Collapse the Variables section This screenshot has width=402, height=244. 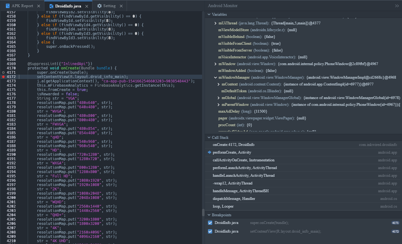click(209, 14)
